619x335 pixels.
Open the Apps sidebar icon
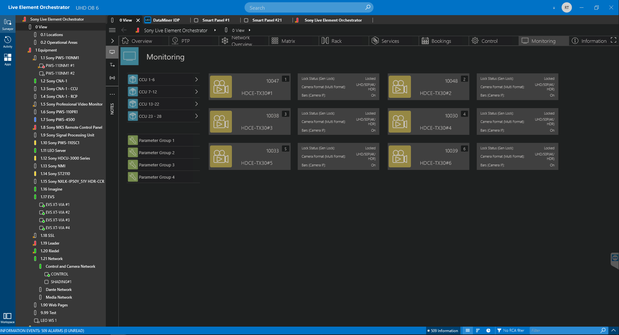(7, 60)
